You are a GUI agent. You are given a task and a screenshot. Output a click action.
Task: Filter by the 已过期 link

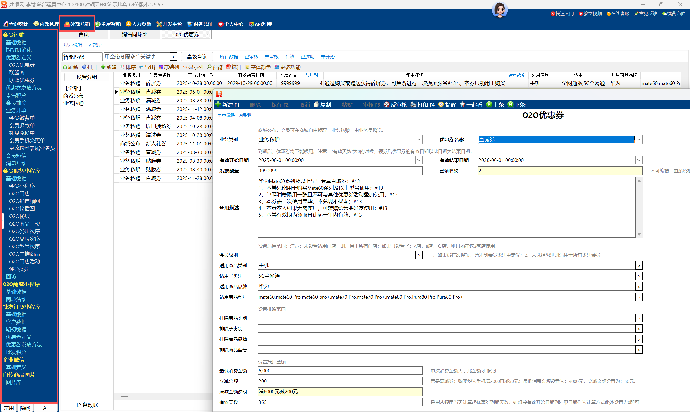(307, 57)
